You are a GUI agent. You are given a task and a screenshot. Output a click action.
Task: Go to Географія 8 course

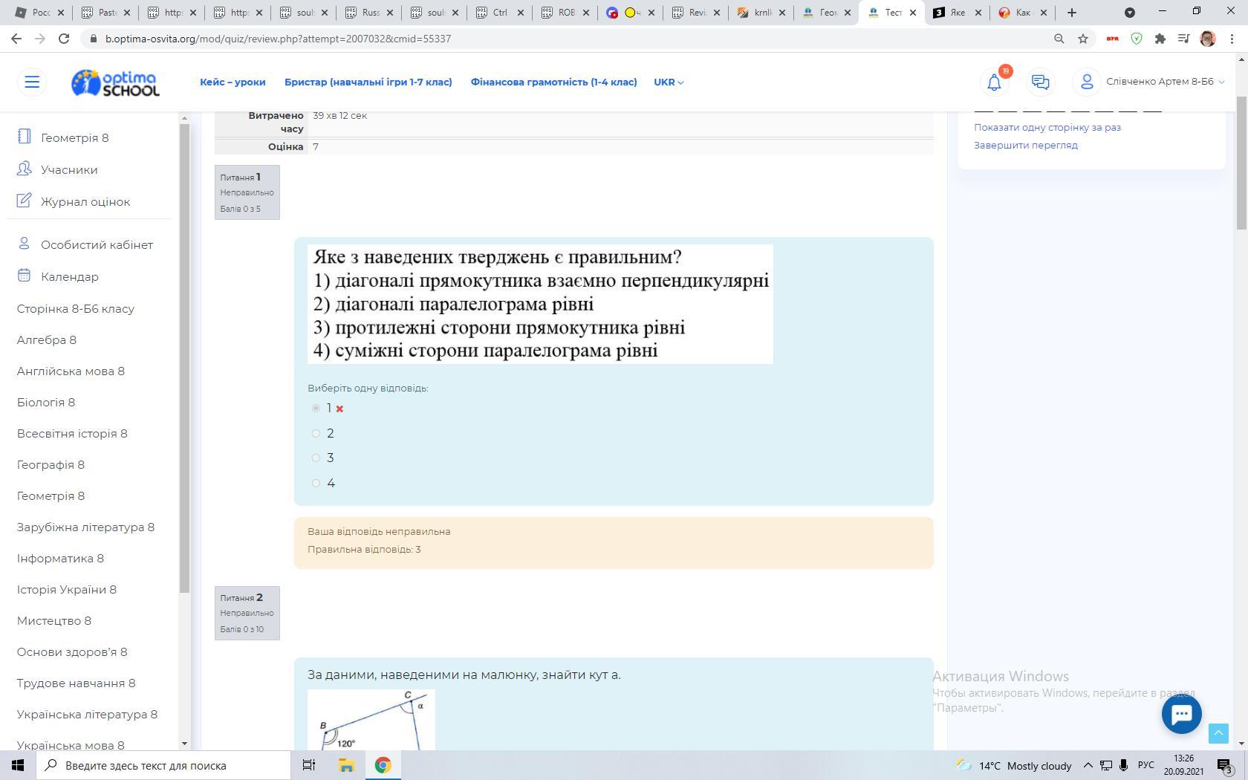click(x=51, y=465)
